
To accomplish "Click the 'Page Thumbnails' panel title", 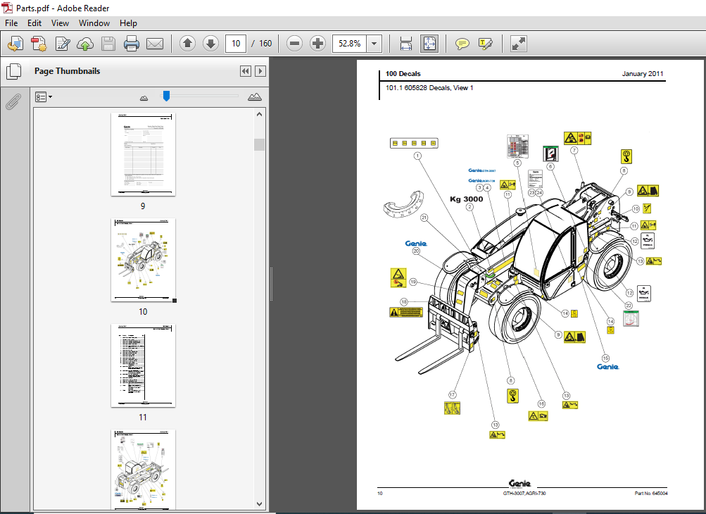I will (67, 71).
